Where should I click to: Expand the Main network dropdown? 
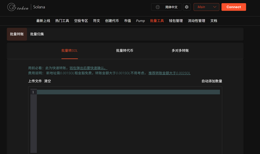(x=206, y=7)
